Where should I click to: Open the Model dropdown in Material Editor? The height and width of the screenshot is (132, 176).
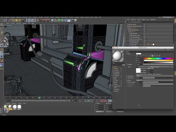154,80
